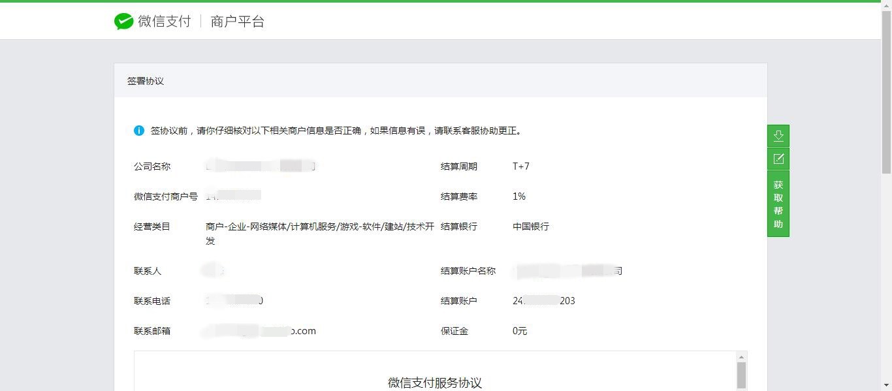The width and height of the screenshot is (892, 391).
Task: Select the 中国银行 settlement bank value
Action: [531, 227]
